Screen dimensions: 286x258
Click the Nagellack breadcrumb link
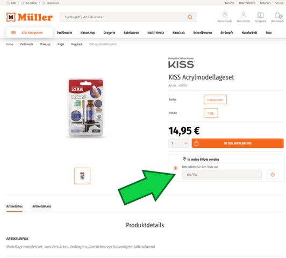click(x=76, y=44)
